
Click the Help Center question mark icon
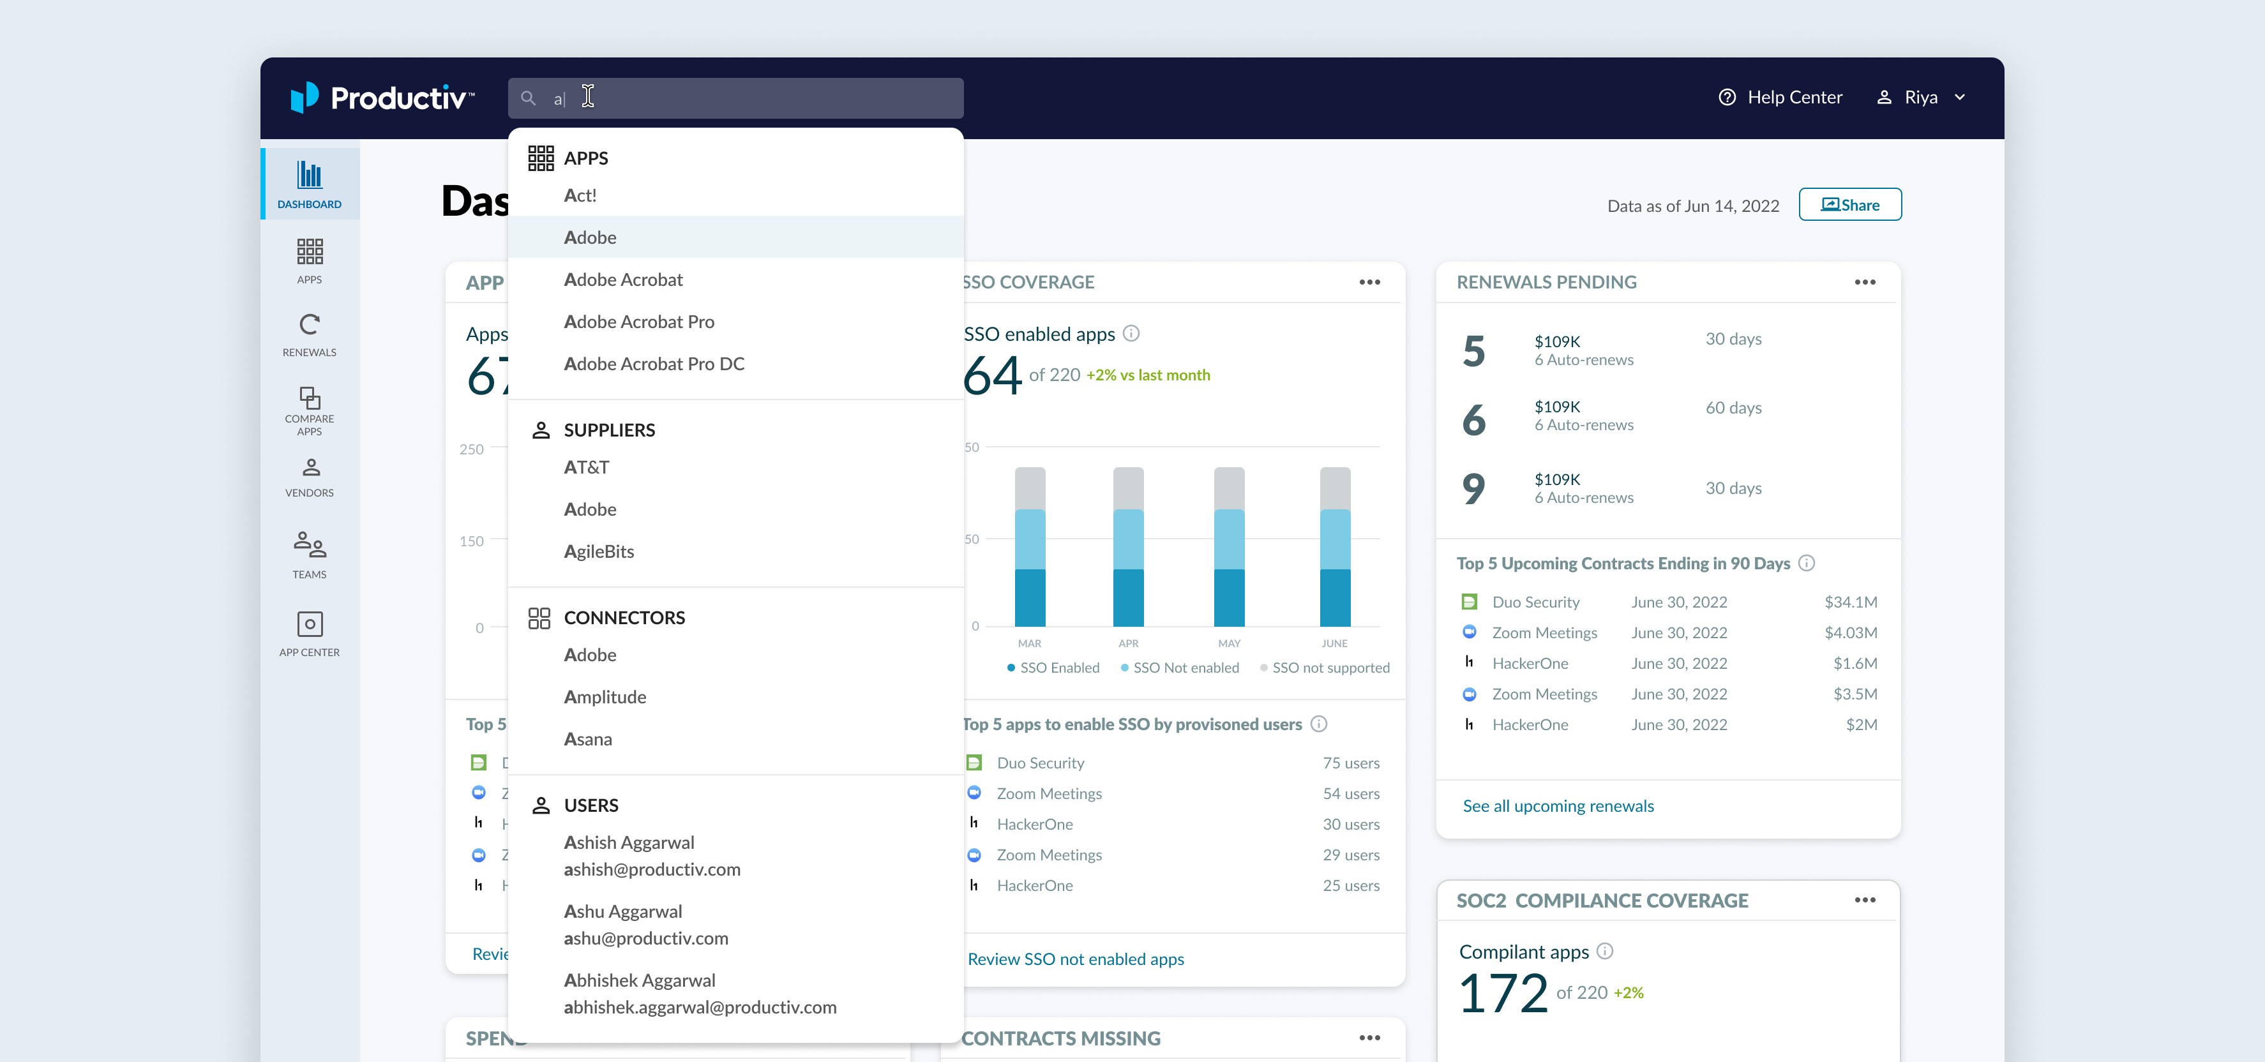(1727, 98)
